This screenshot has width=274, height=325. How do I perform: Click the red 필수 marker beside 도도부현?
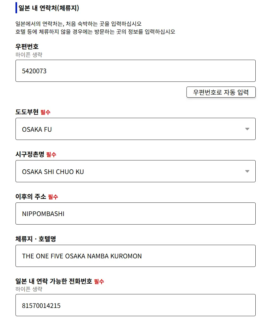(46, 112)
